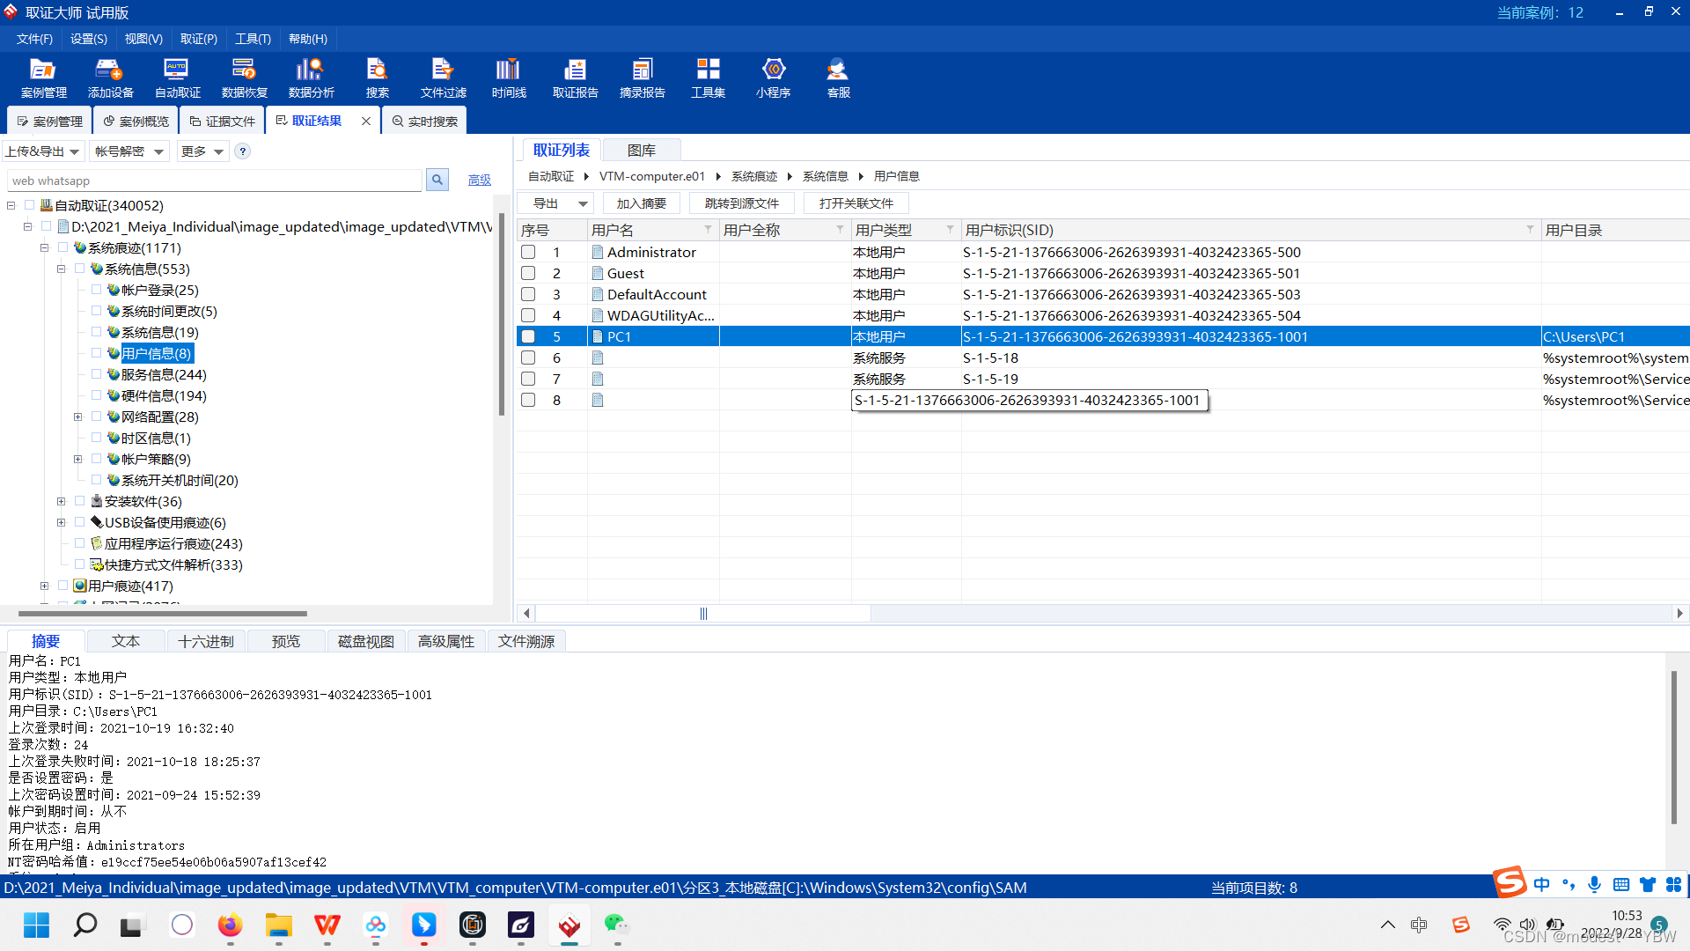The height and width of the screenshot is (951, 1690).
Task: Switch to the 十六进制 tab
Action: click(206, 641)
